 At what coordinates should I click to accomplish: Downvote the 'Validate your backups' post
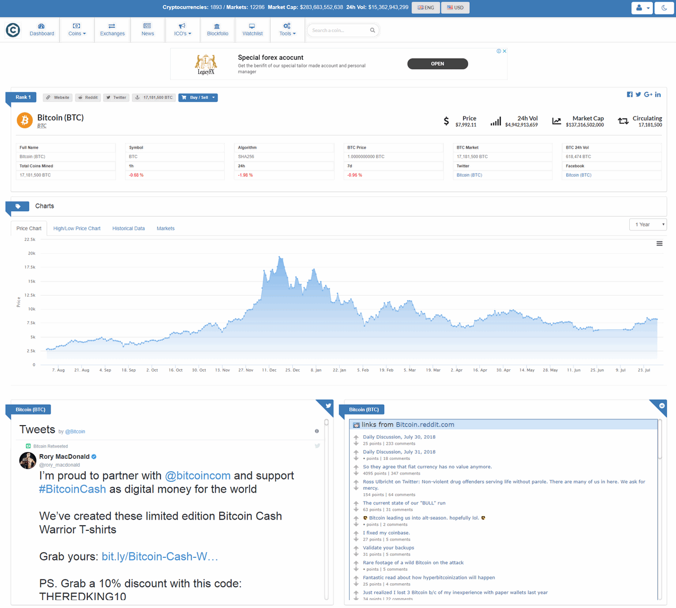point(356,554)
